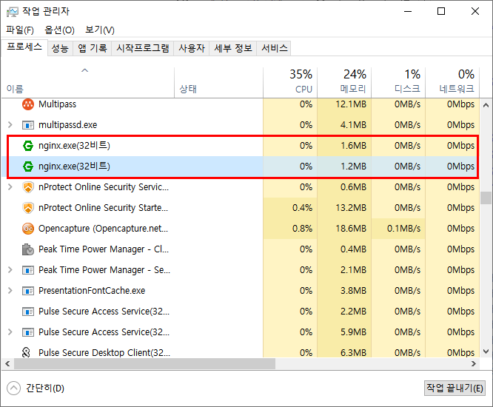
Task: Click the 3.8MB memory value of PresentationFontCache.exe
Action: (x=353, y=290)
